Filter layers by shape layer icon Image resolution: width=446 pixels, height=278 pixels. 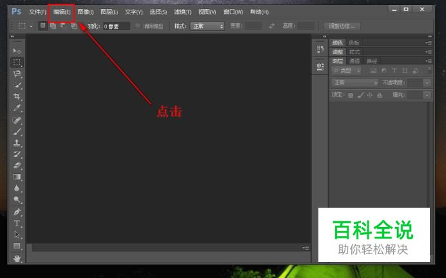click(405, 70)
